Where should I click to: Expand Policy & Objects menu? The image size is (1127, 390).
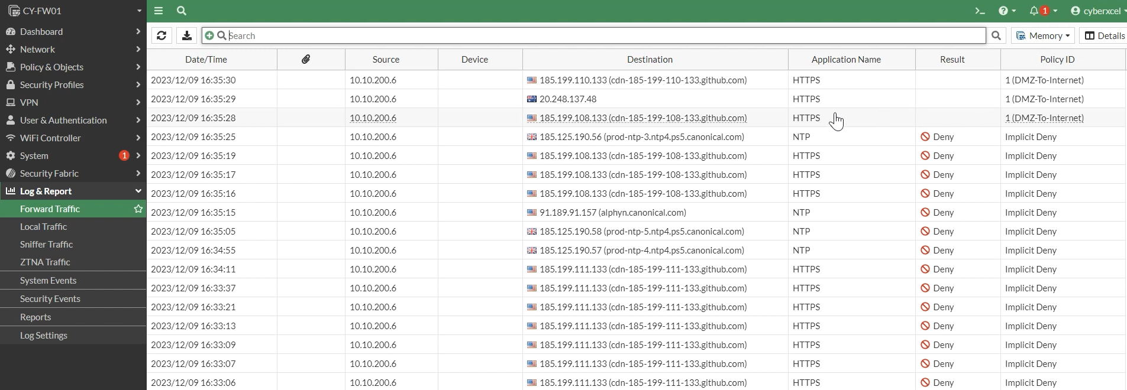click(73, 67)
